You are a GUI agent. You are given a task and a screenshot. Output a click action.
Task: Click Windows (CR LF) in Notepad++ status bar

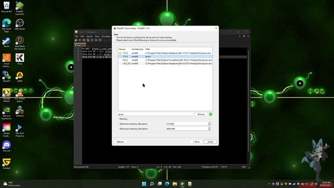210,167
